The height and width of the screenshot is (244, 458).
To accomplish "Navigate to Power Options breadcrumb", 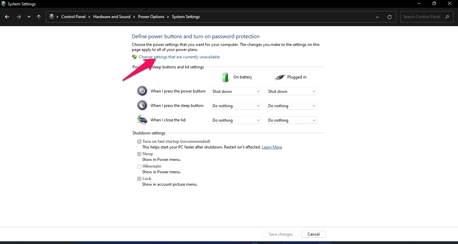I will (x=151, y=17).
